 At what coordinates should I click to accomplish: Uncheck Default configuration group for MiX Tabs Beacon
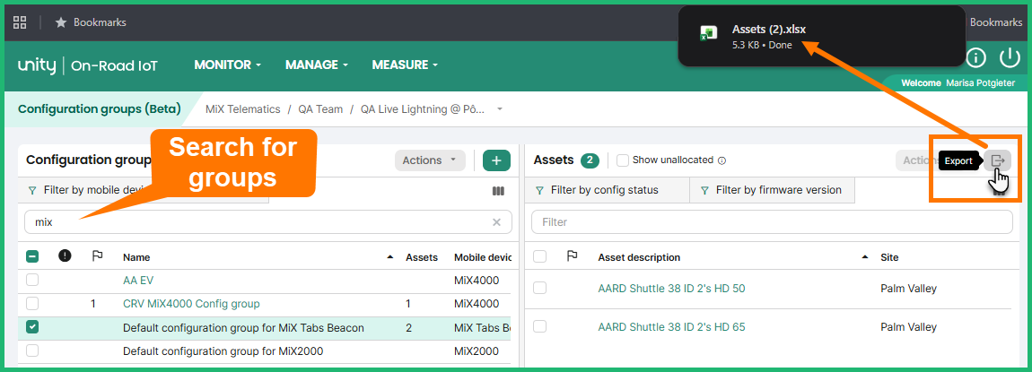point(32,328)
